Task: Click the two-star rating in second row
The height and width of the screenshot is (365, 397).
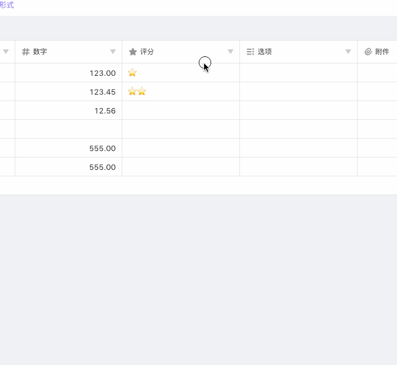Action: coord(137,92)
